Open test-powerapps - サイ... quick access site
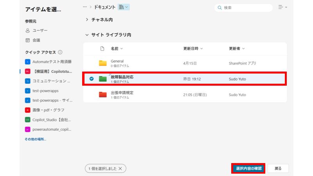The width and height of the screenshot is (313, 176). tap(49, 100)
